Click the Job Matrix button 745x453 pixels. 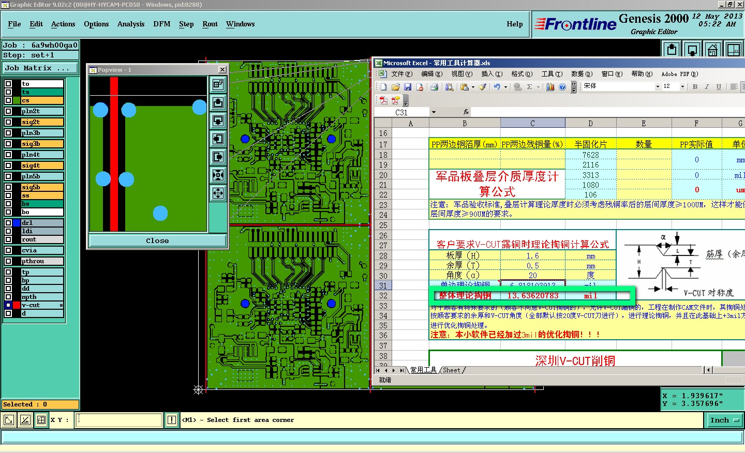point(40,68)
